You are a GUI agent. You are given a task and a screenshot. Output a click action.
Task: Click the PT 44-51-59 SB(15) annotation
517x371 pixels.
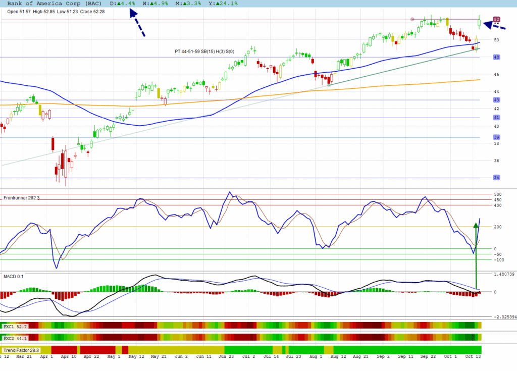(204, 51)
